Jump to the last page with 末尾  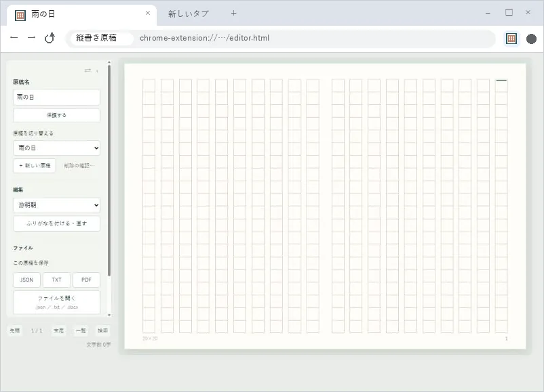58,330
